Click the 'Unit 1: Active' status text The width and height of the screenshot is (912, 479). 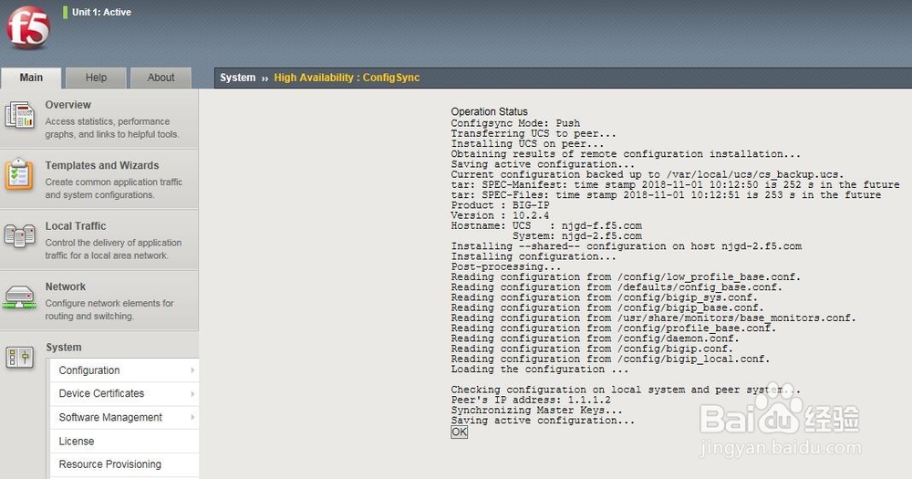(x=102, y=12)
